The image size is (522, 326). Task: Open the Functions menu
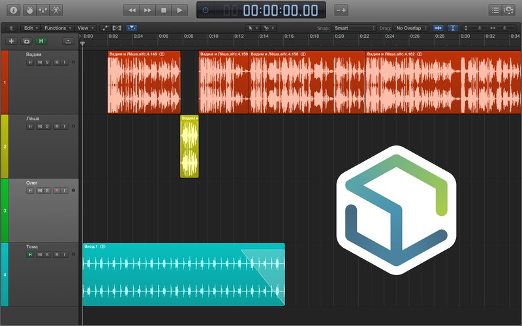(57, 28)
